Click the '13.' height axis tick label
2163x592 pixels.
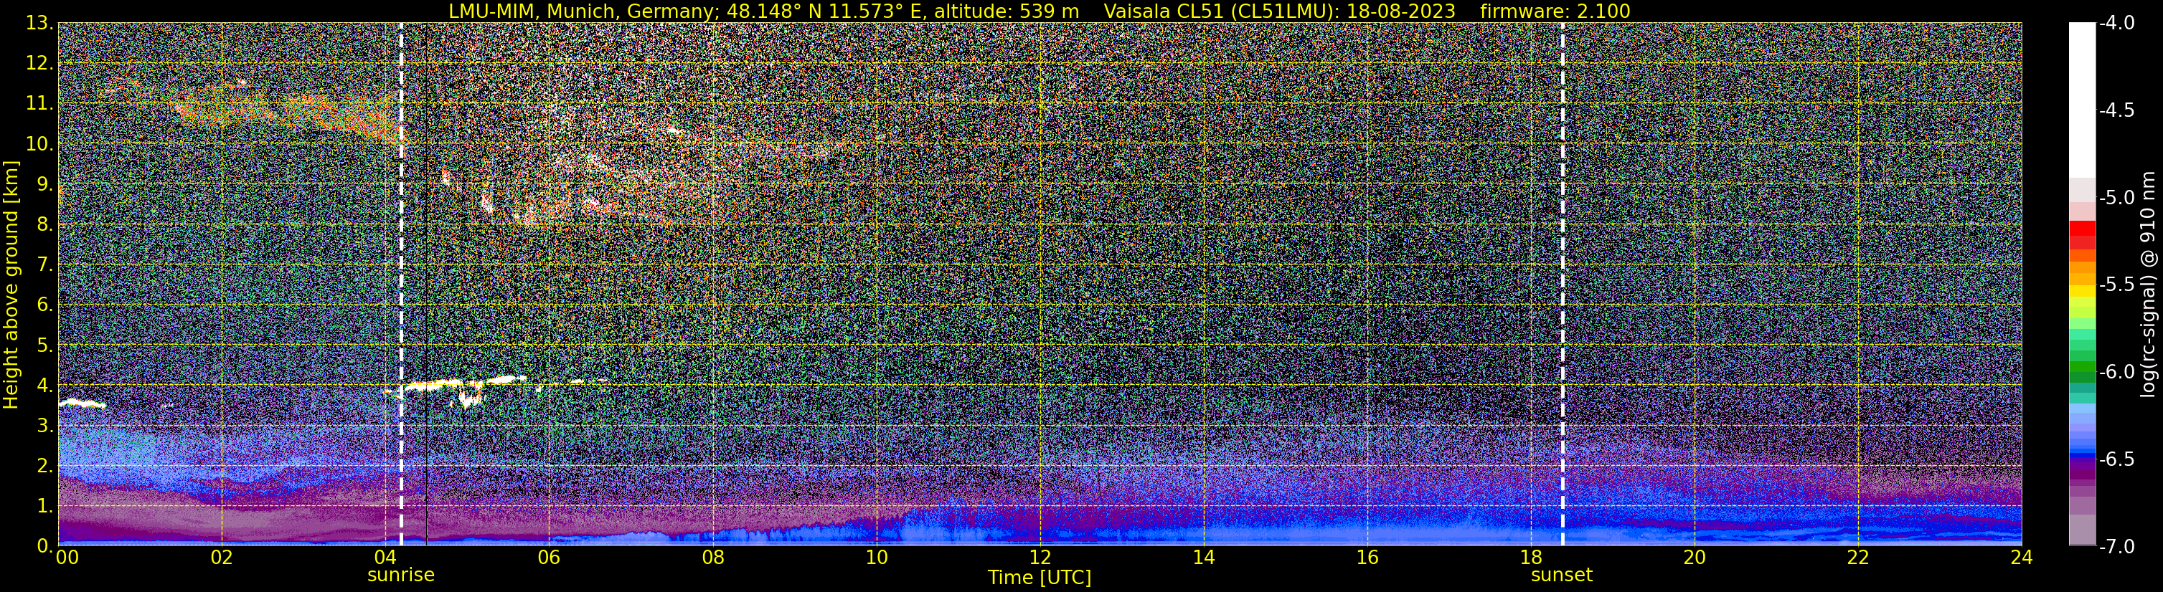coord(39,24)
